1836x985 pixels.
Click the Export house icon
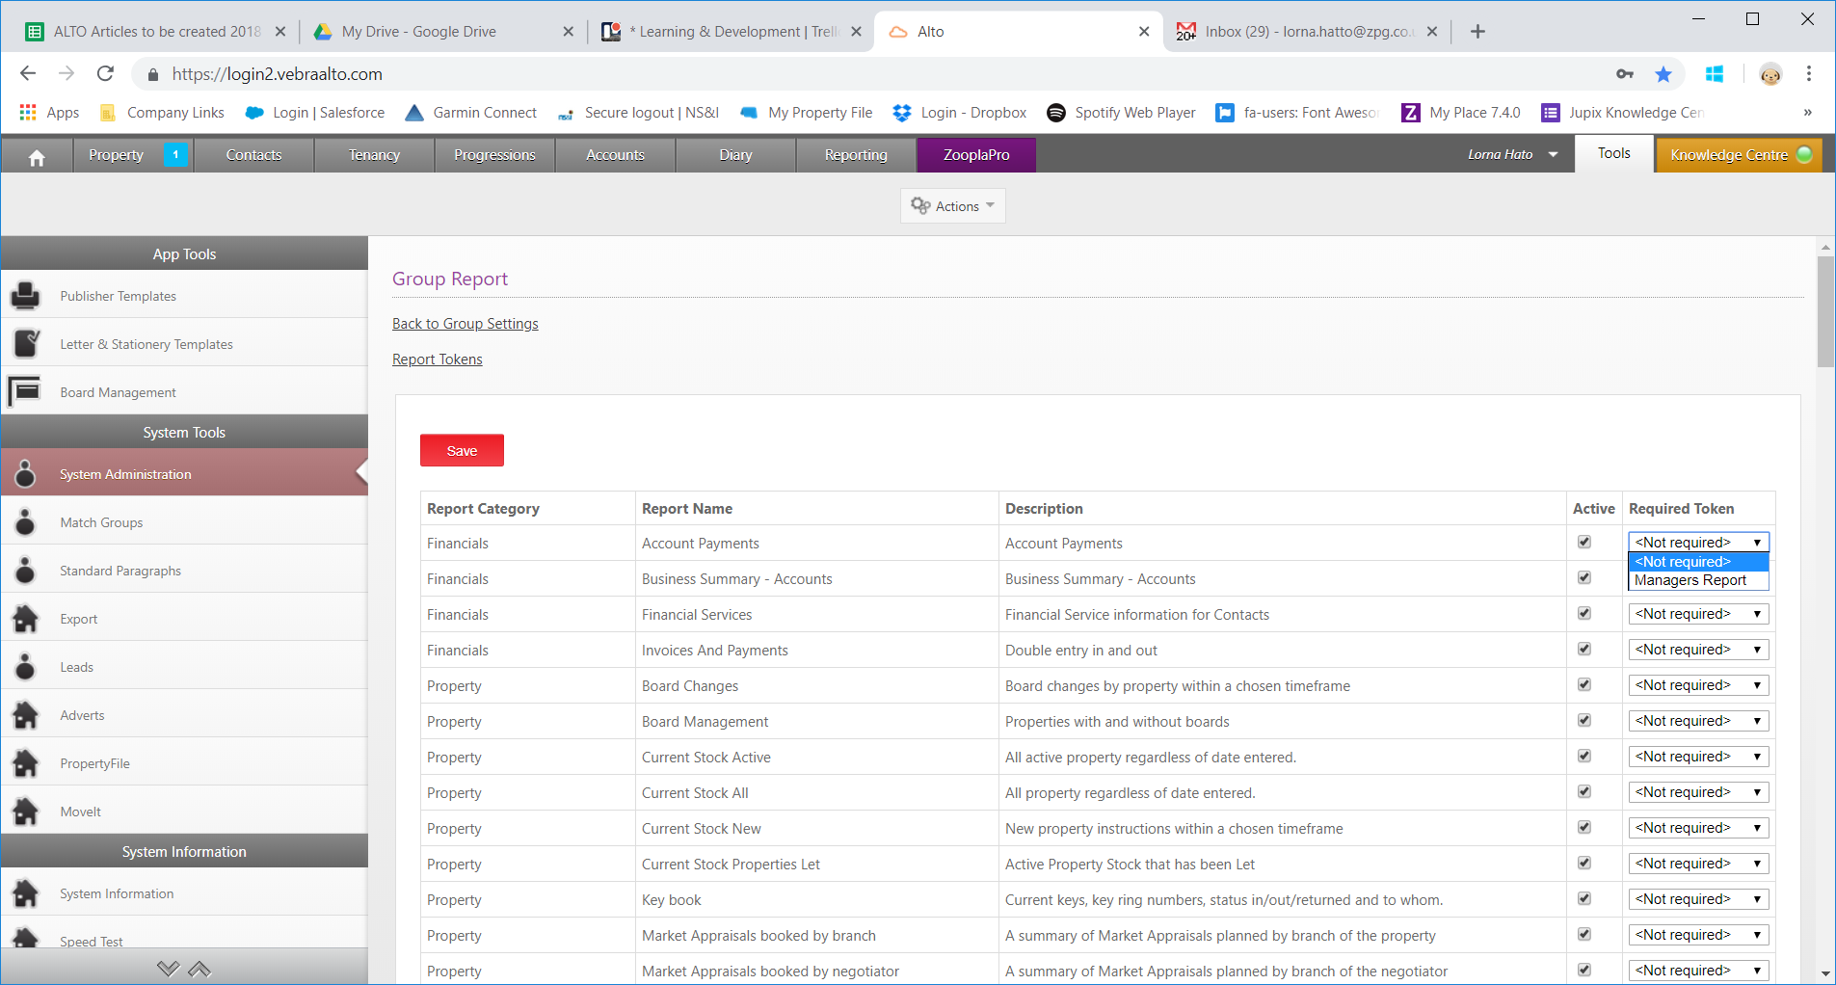pos(25,618)
